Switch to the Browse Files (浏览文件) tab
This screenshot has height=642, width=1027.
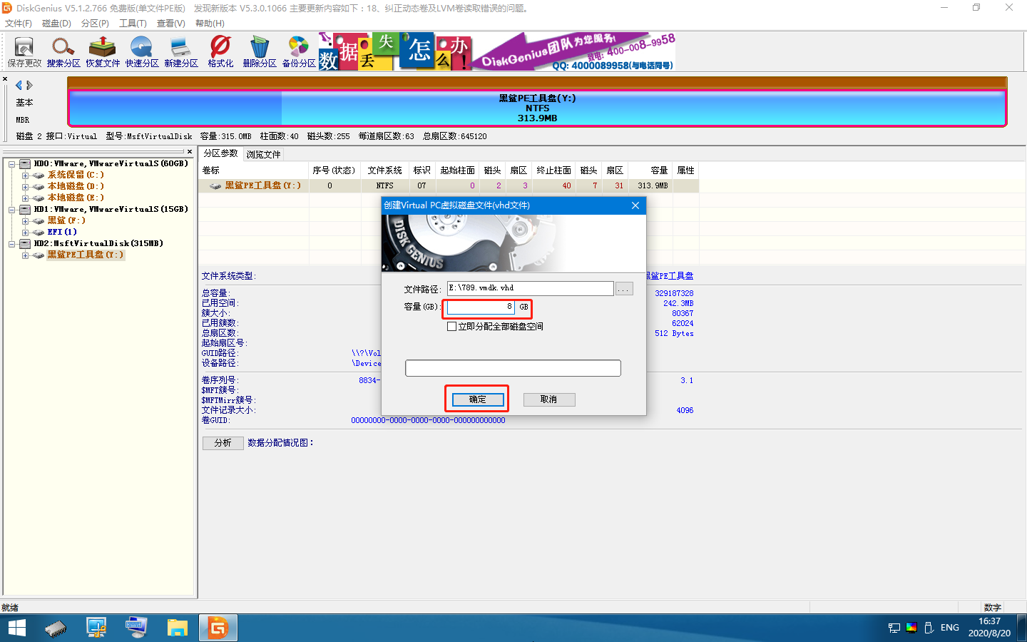tap(263, 154)
